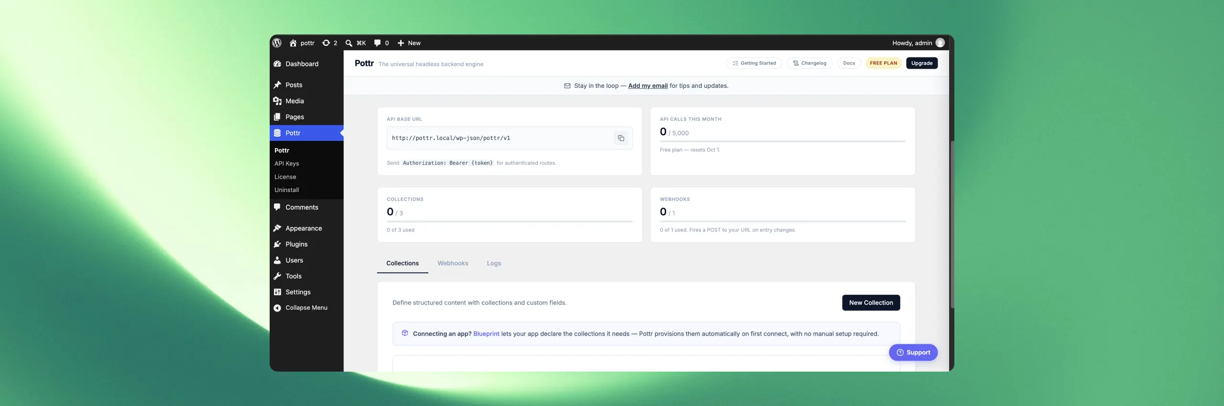Select the Pottr submenu entry
The height and width of the screenshot is (406, 1224).
pos(282,150)
